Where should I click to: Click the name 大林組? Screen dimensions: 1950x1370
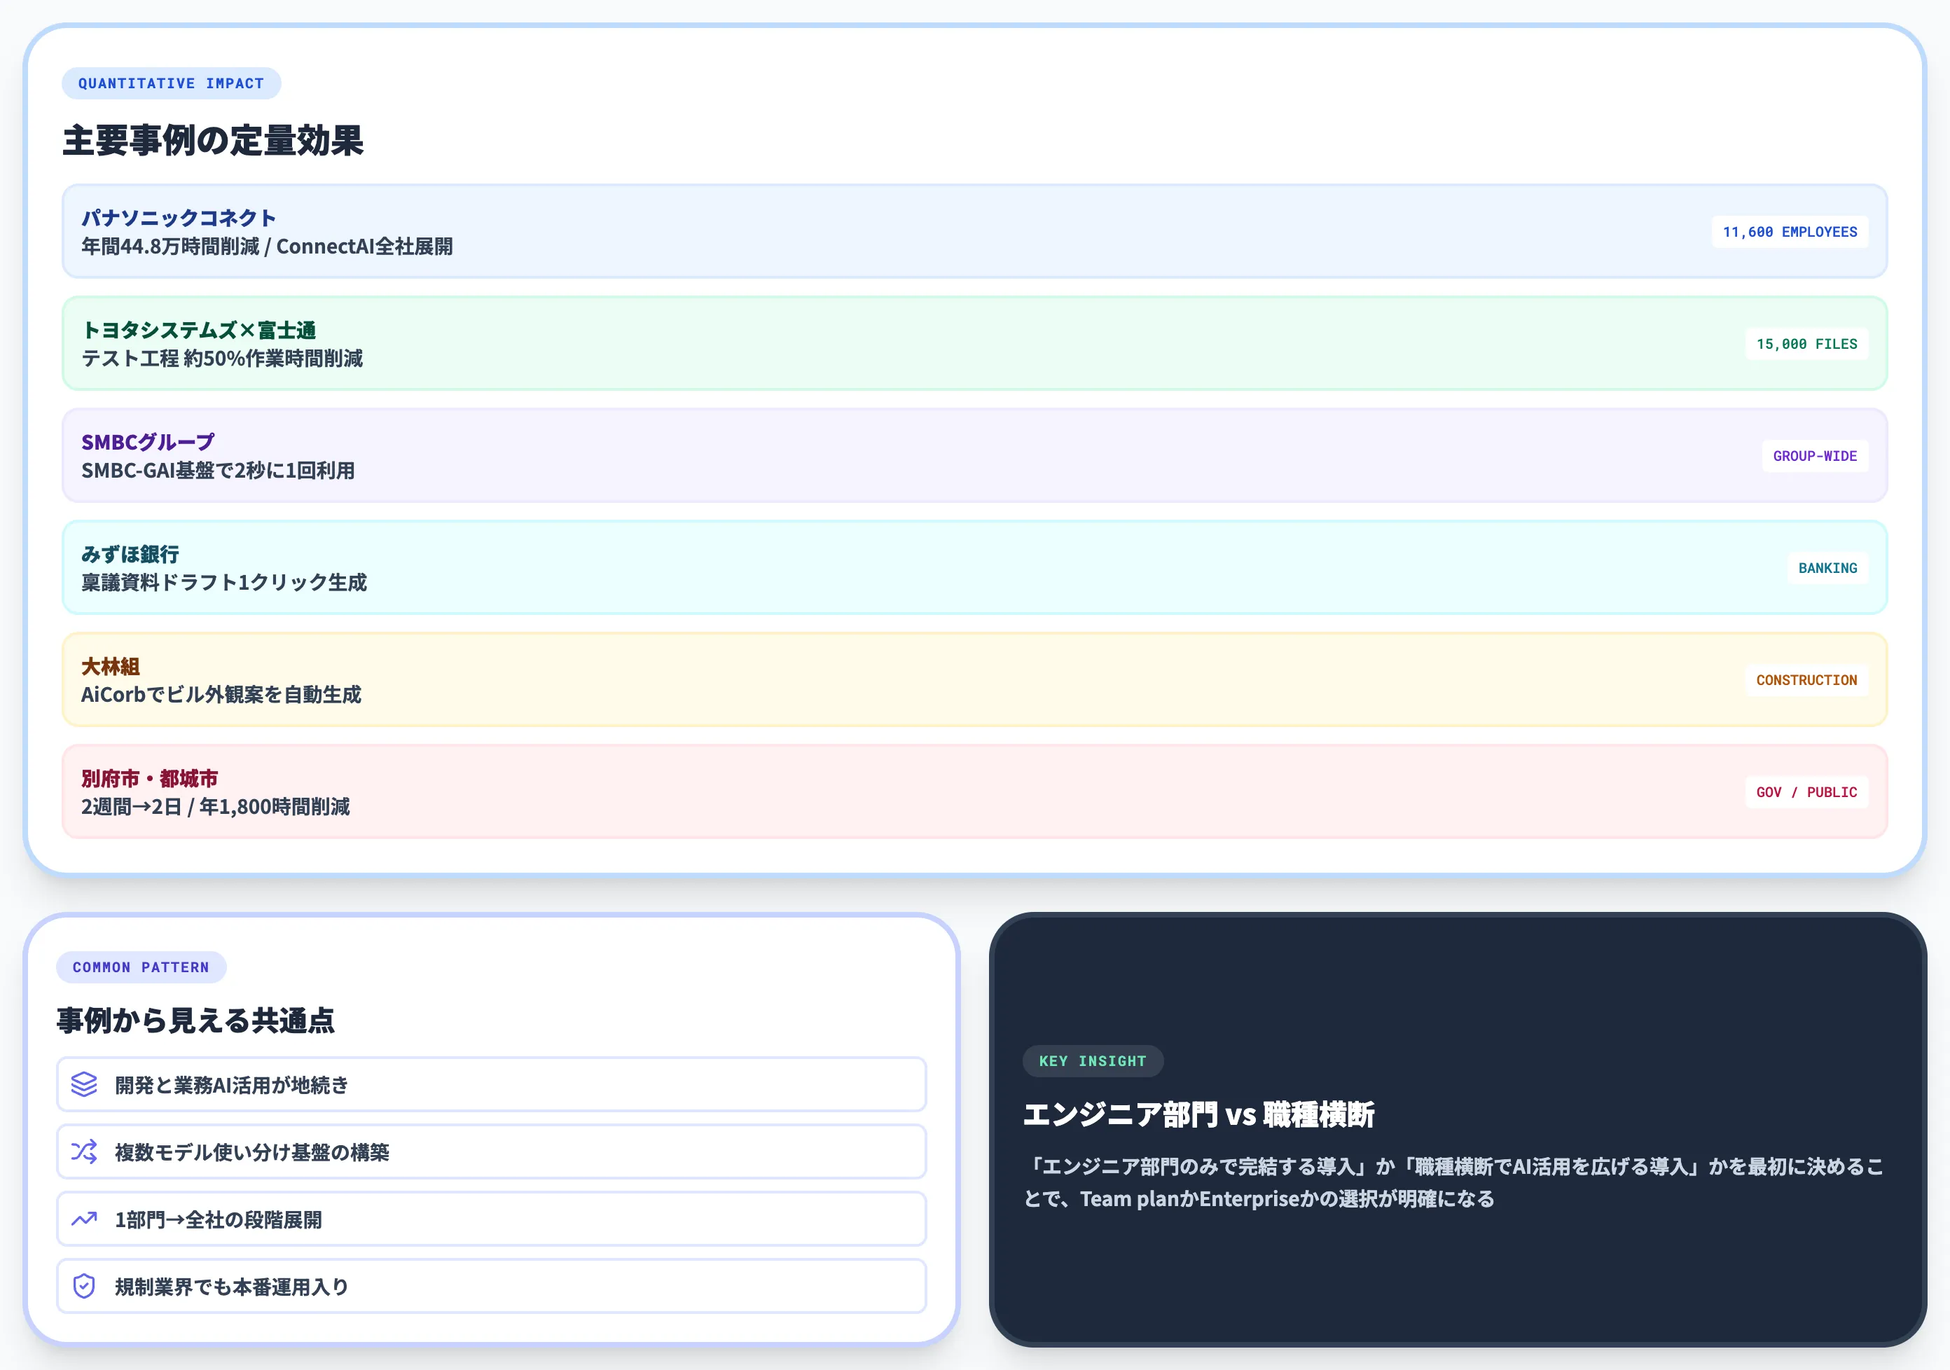pyautogui.click(x=111, y=667)
